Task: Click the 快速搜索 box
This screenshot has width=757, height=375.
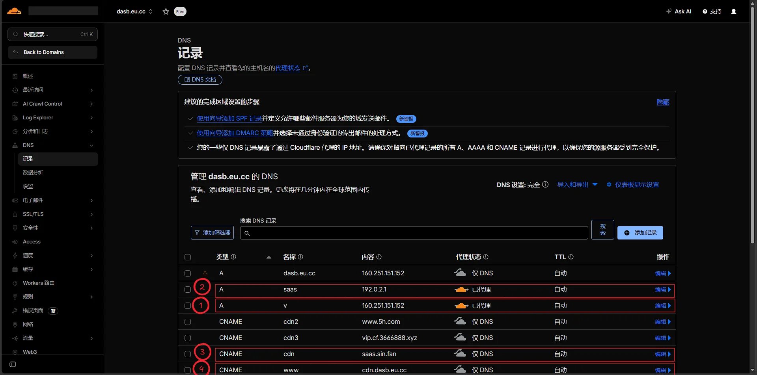Action: tap(52, 34)
